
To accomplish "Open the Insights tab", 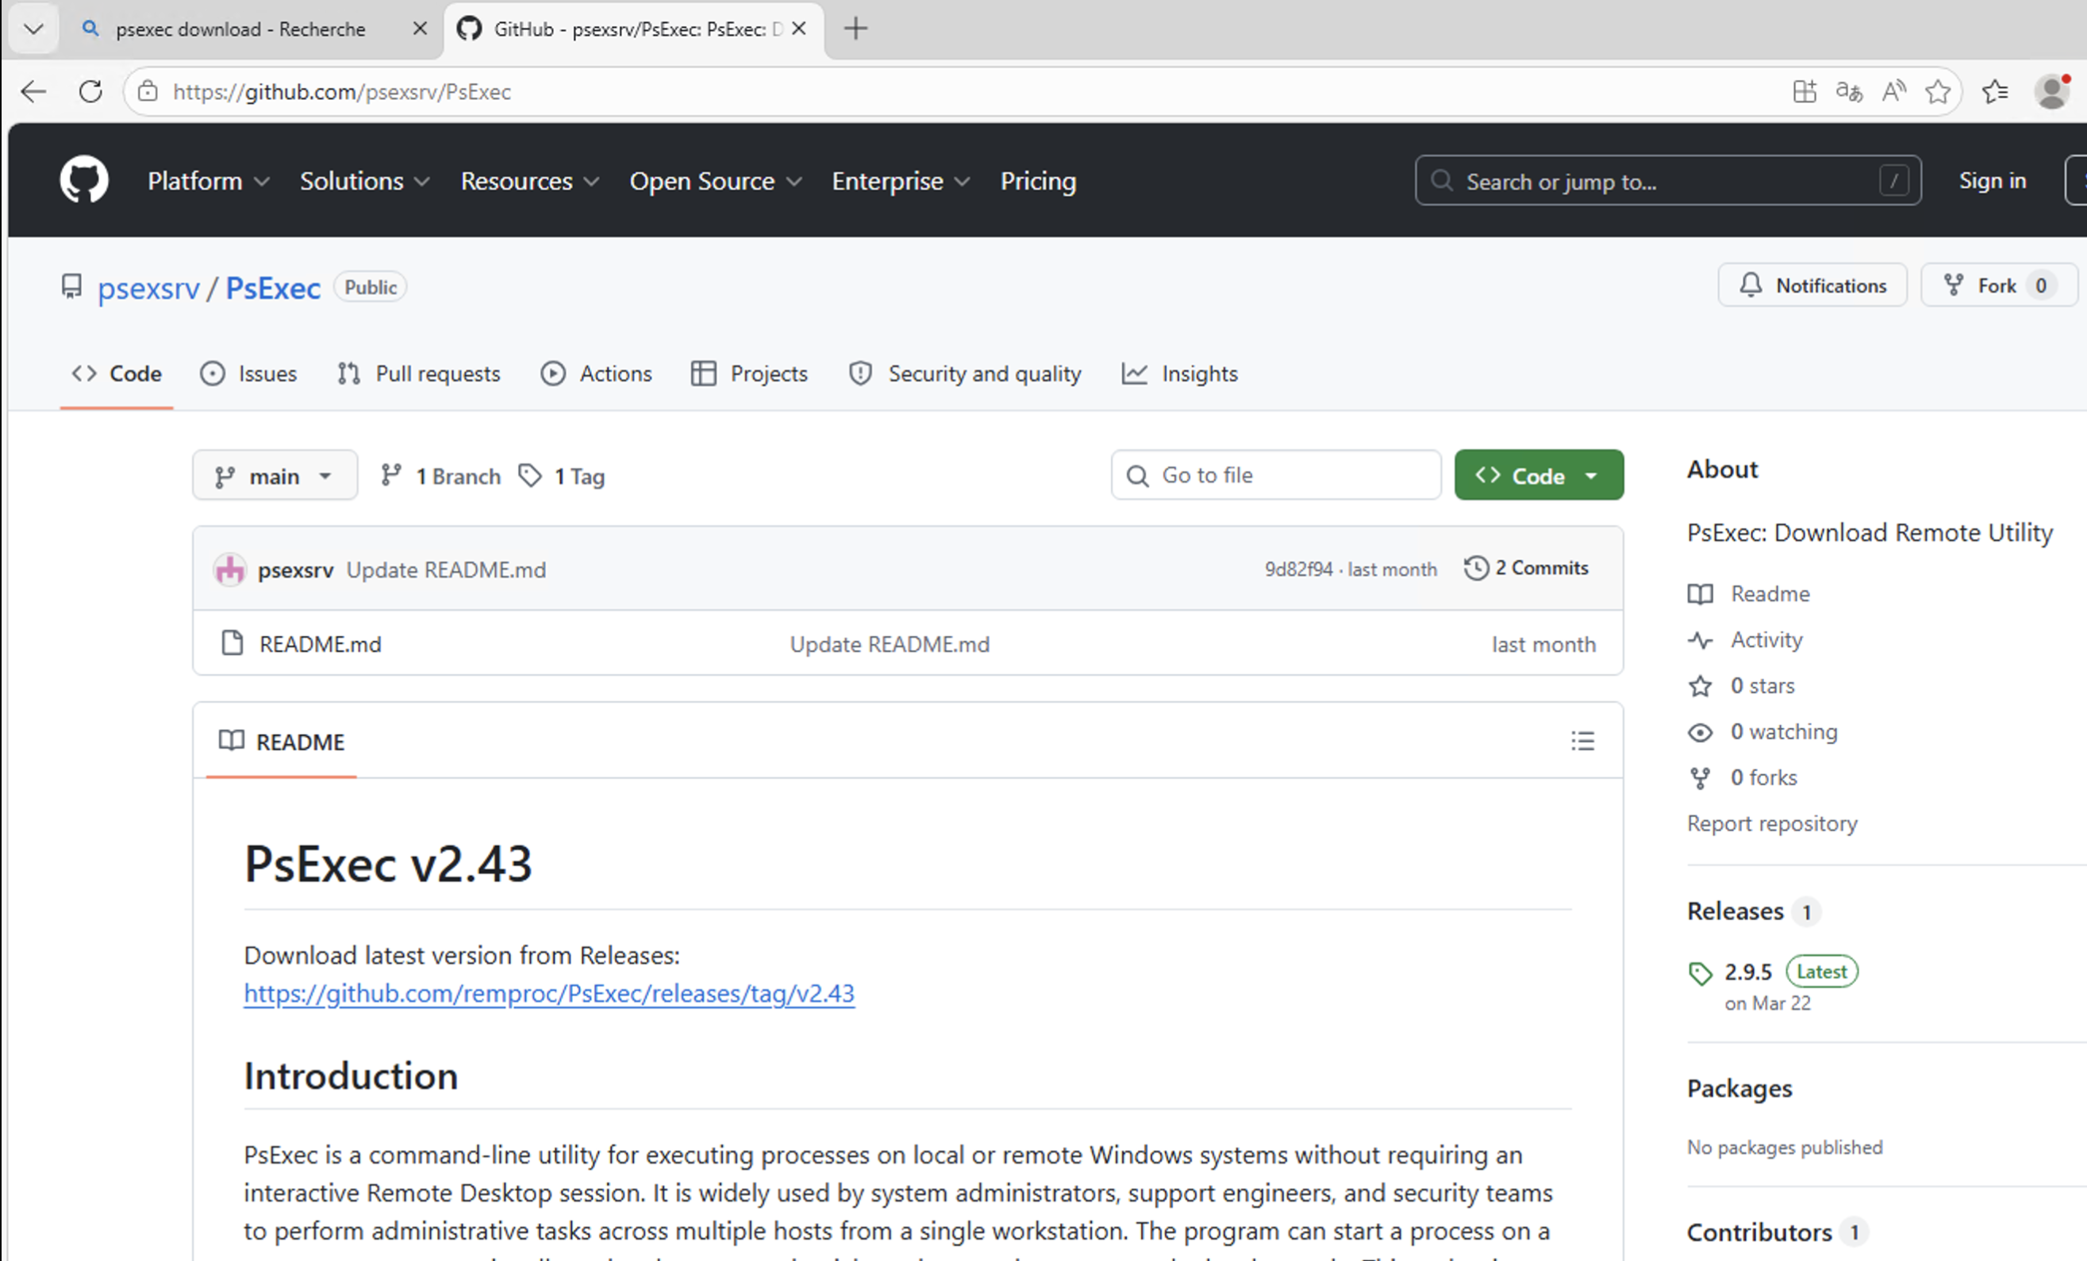I will 1180,374.
